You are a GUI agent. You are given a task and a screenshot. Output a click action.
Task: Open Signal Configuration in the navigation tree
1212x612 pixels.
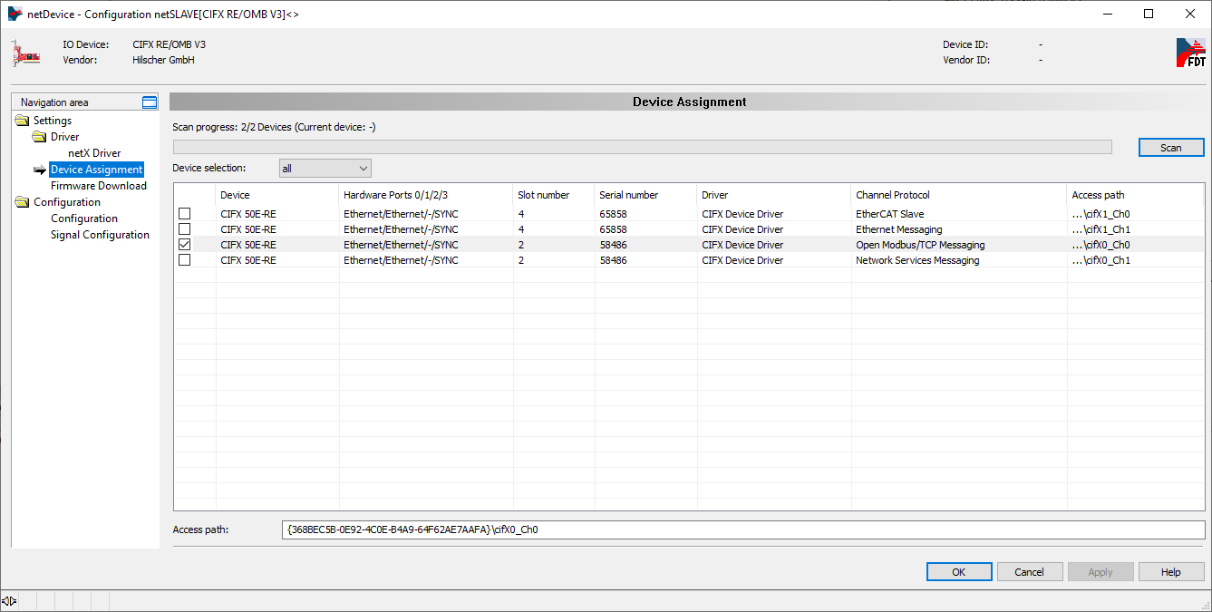(100, 235)
